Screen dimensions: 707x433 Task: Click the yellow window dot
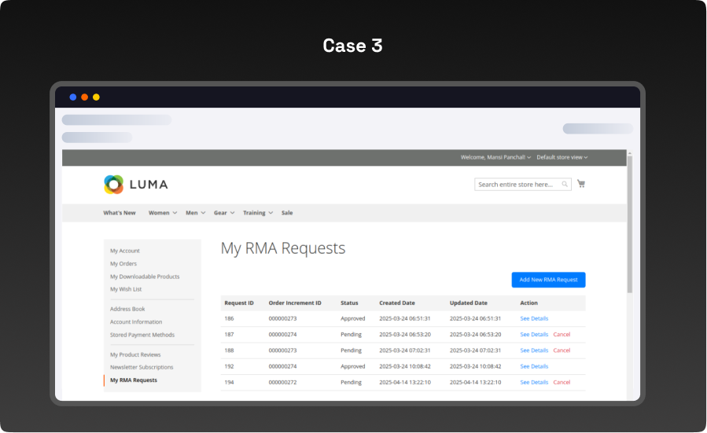(x=96, y=97)
